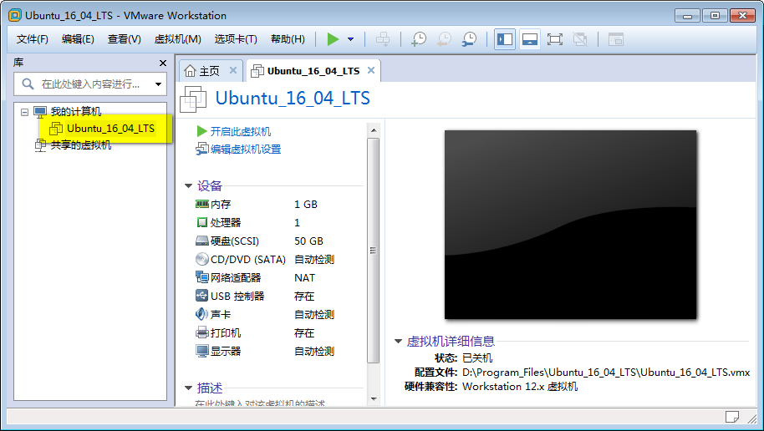Open the 文件(F) menu
764x431 pixels.
point(32,39)
